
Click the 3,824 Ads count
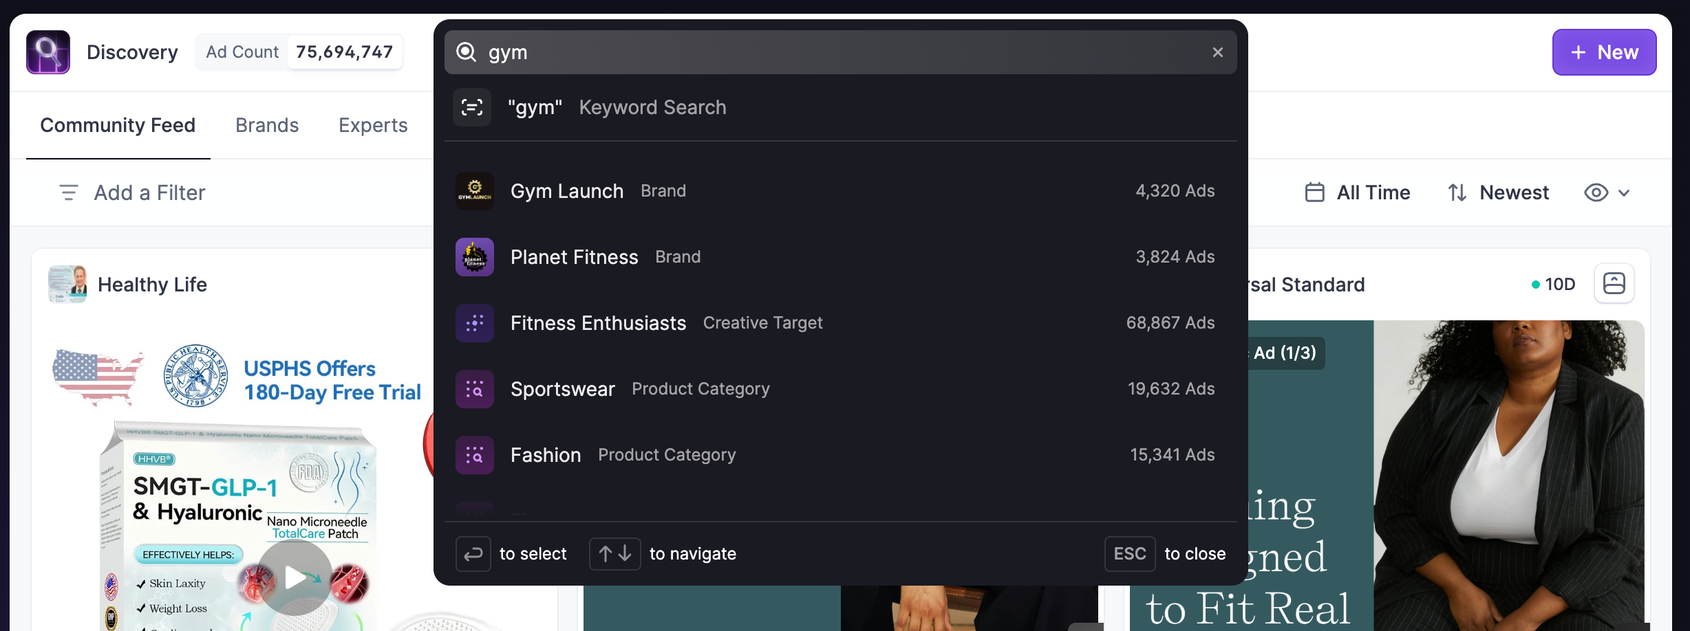pyautogui.click(x=1175, y=257)
